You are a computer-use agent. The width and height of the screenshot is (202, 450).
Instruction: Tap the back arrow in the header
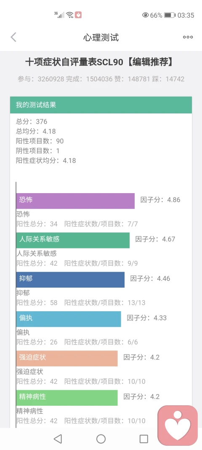click(13, 37)
